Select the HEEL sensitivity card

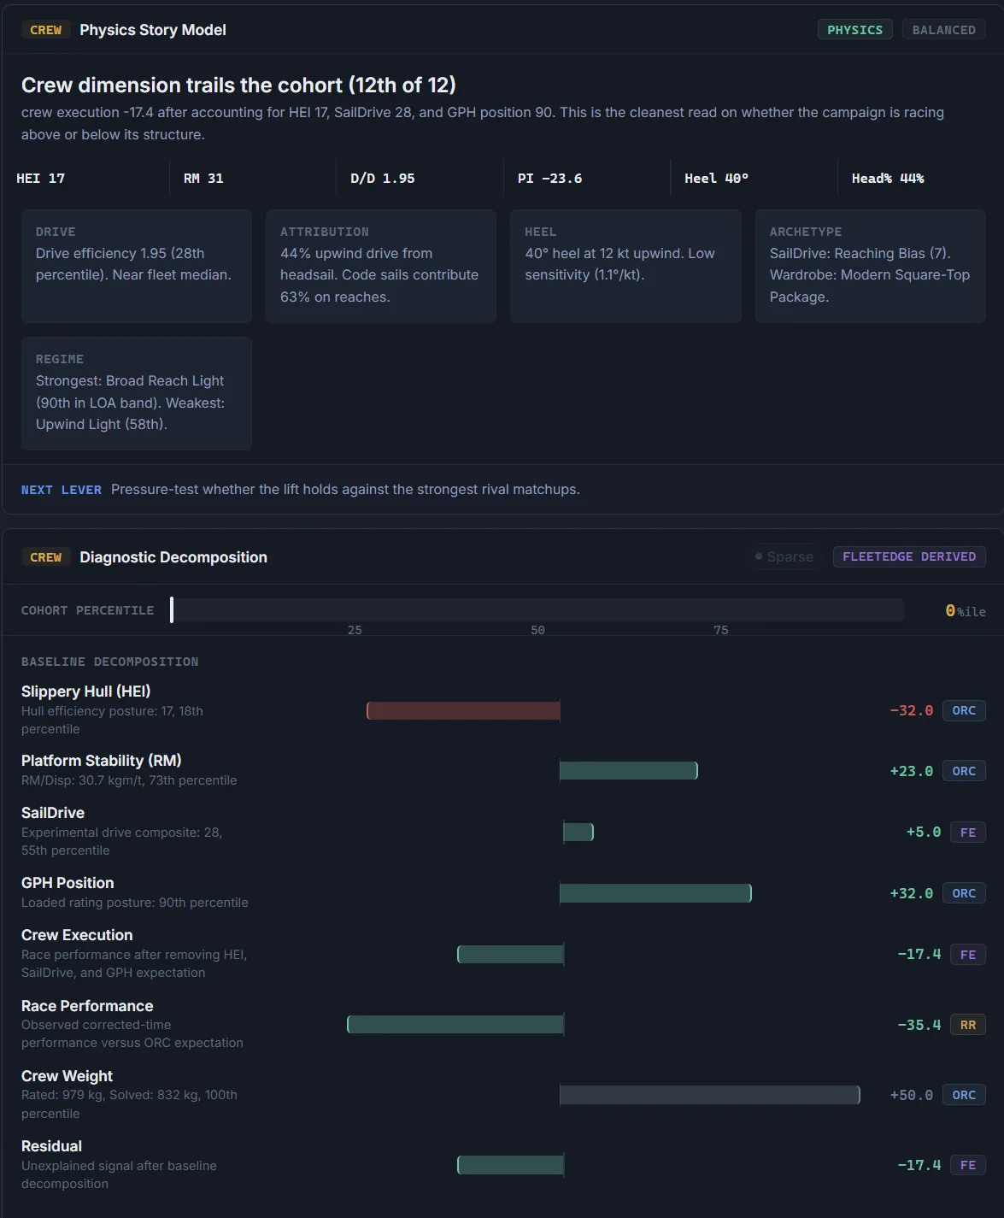pyautogui.click(x=625, y=266)
